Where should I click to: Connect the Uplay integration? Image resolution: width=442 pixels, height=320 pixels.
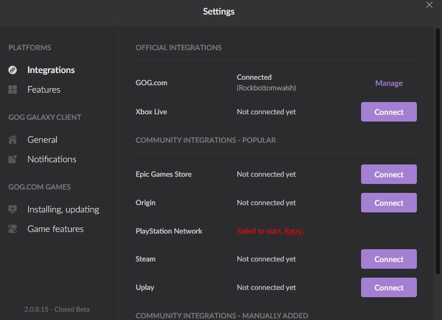[389, 288]
